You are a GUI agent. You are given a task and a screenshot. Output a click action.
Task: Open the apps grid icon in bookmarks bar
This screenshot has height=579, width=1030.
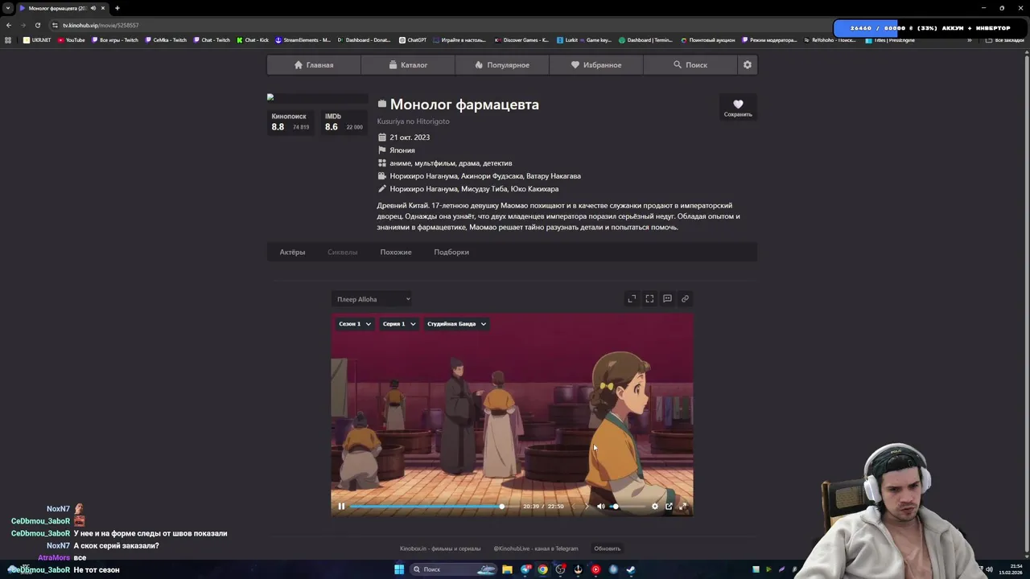[8, 40]
